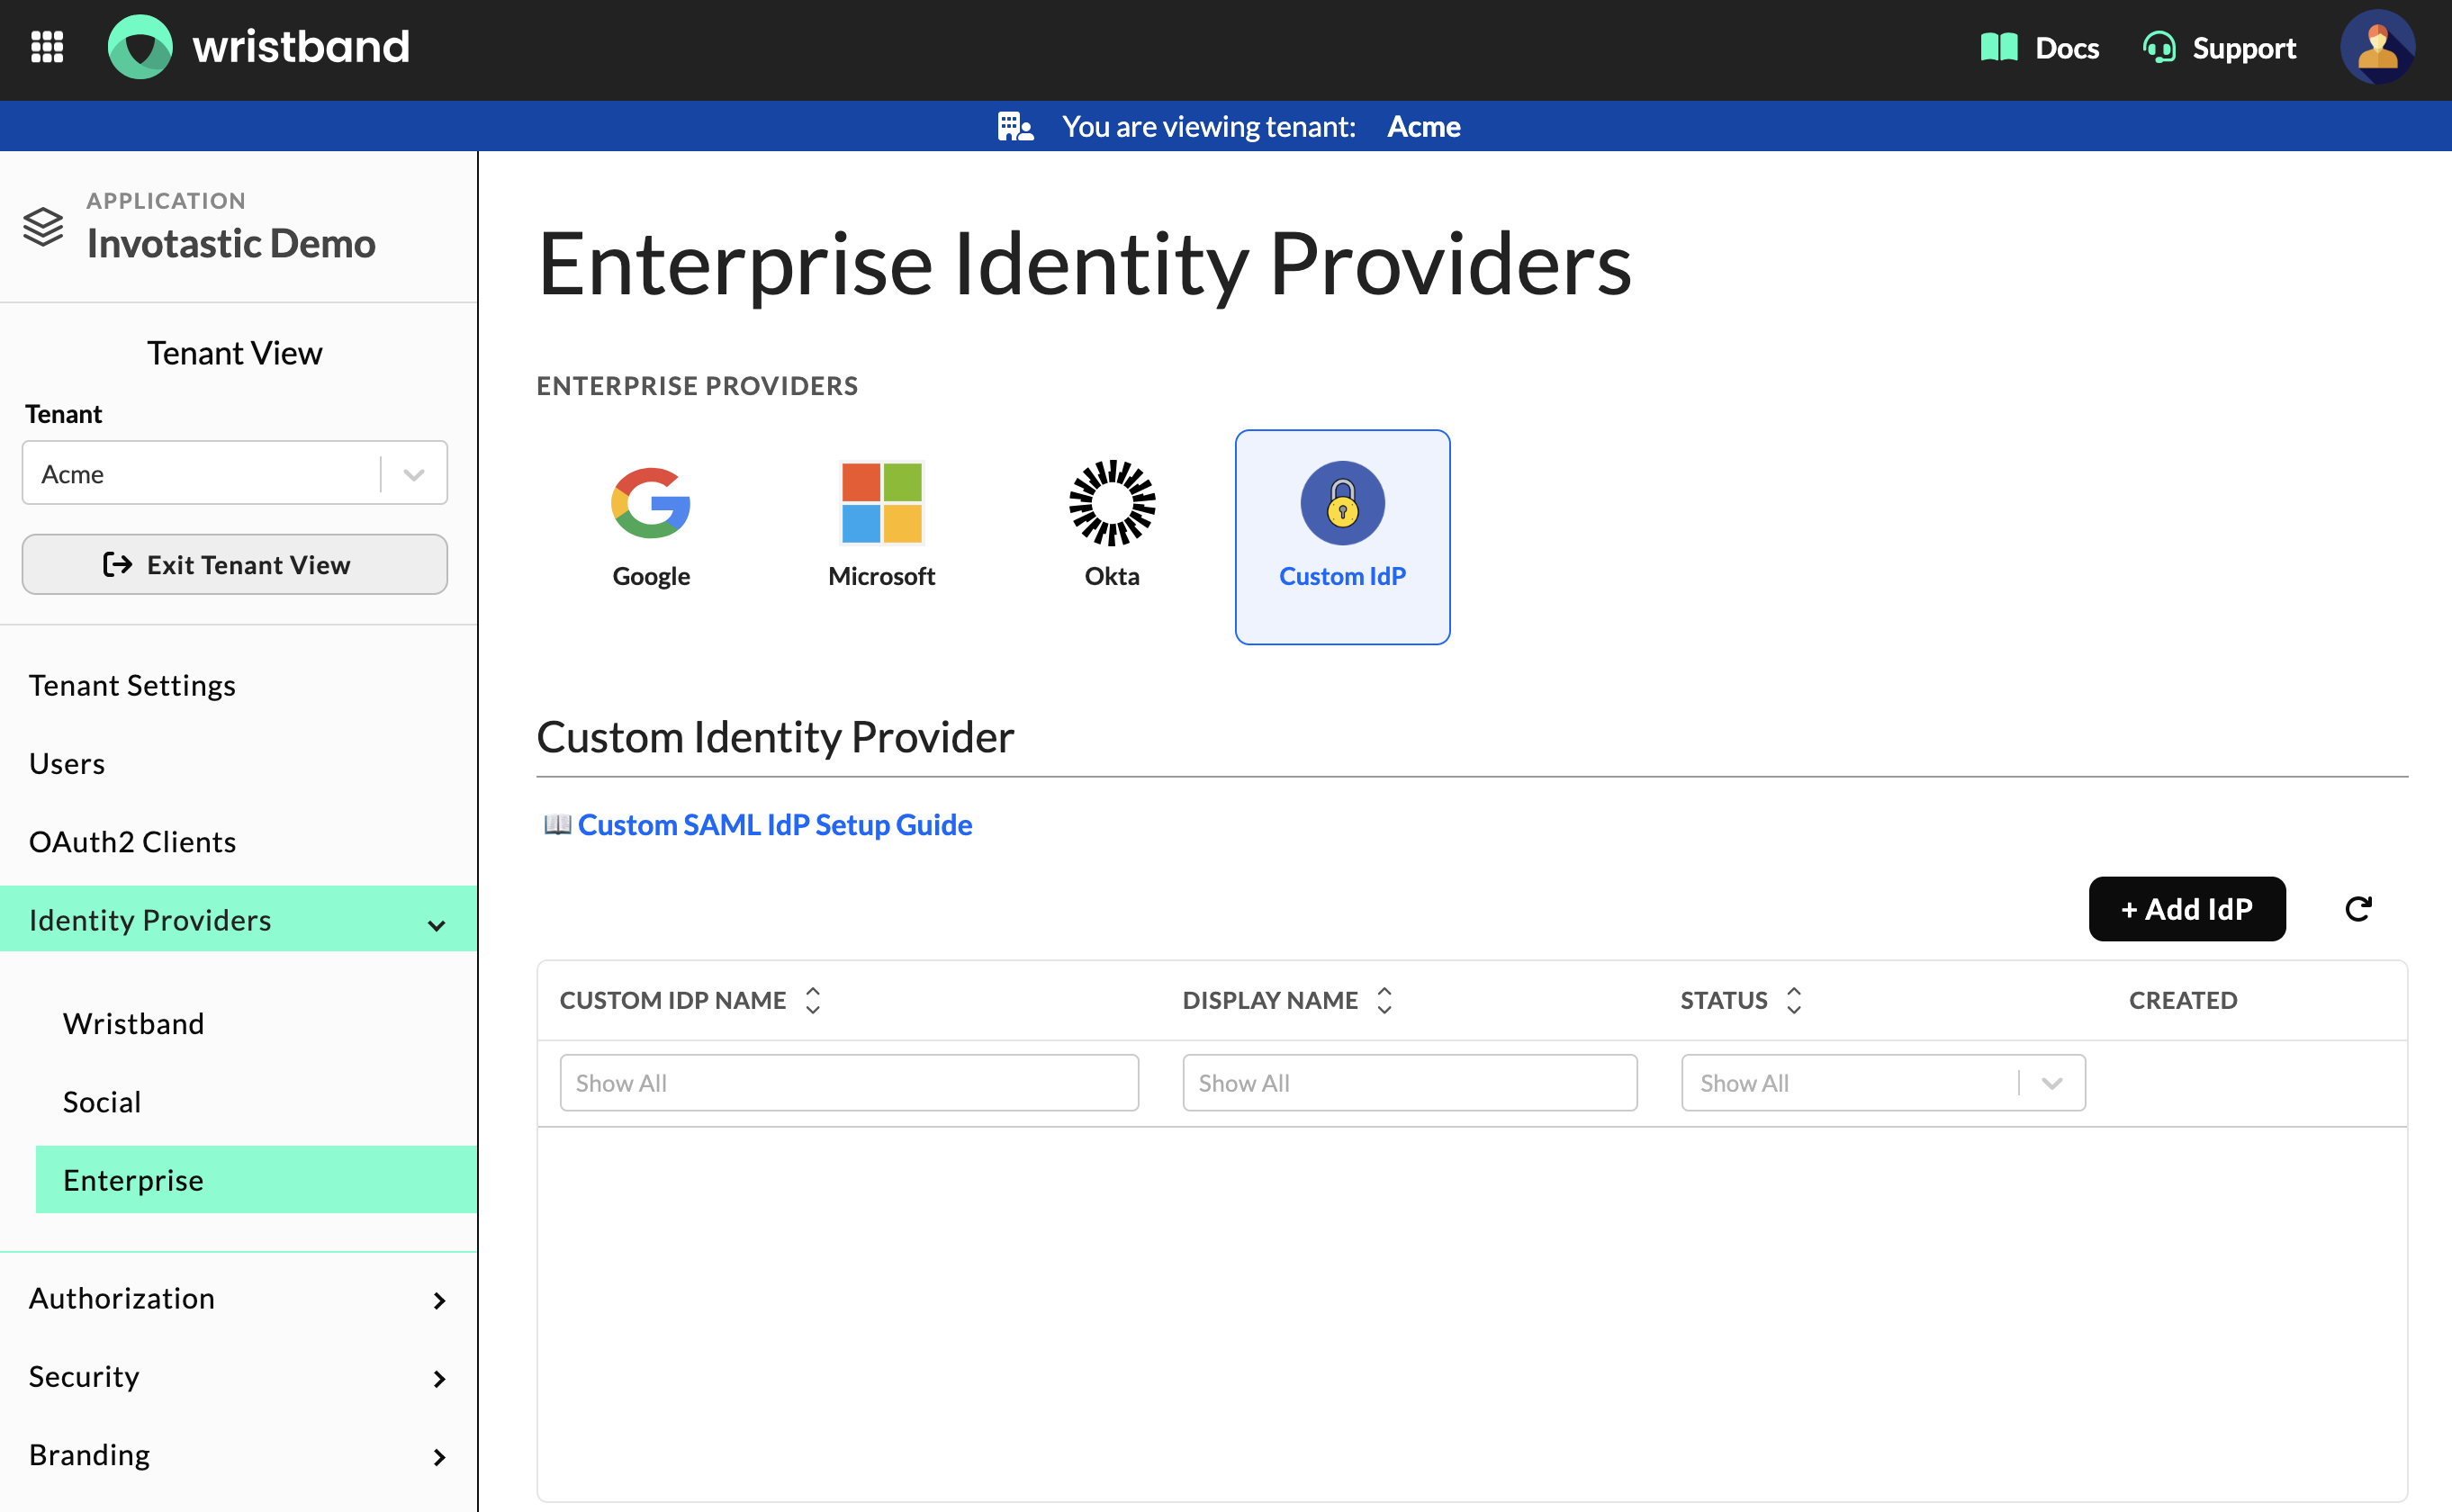This screenshot has width=2452, height=1512.
Task: Open the Status filter dropdown
Action: [x=1883, y=1083]
